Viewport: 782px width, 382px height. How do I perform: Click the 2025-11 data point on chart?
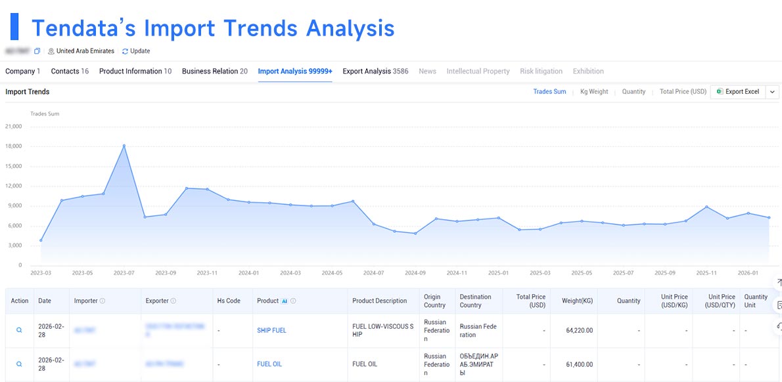point(706,207)
